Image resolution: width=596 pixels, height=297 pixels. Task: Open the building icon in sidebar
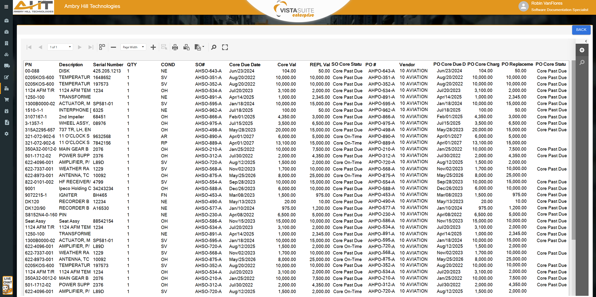click(7, 43)
